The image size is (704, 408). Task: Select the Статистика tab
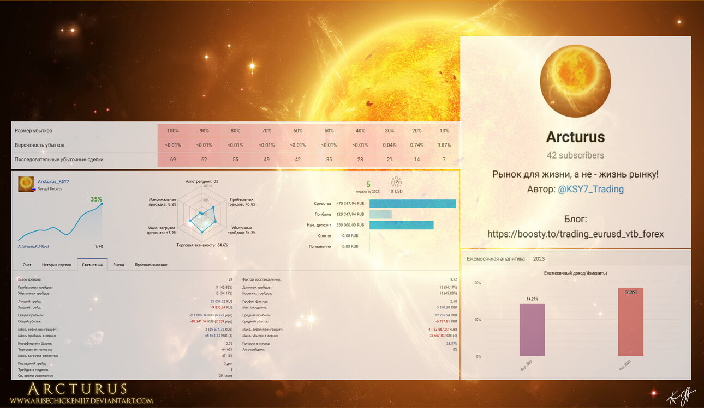pos(92,265)
